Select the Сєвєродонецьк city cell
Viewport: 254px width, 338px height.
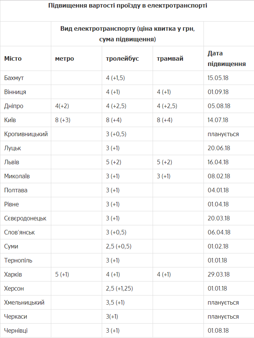25,219
